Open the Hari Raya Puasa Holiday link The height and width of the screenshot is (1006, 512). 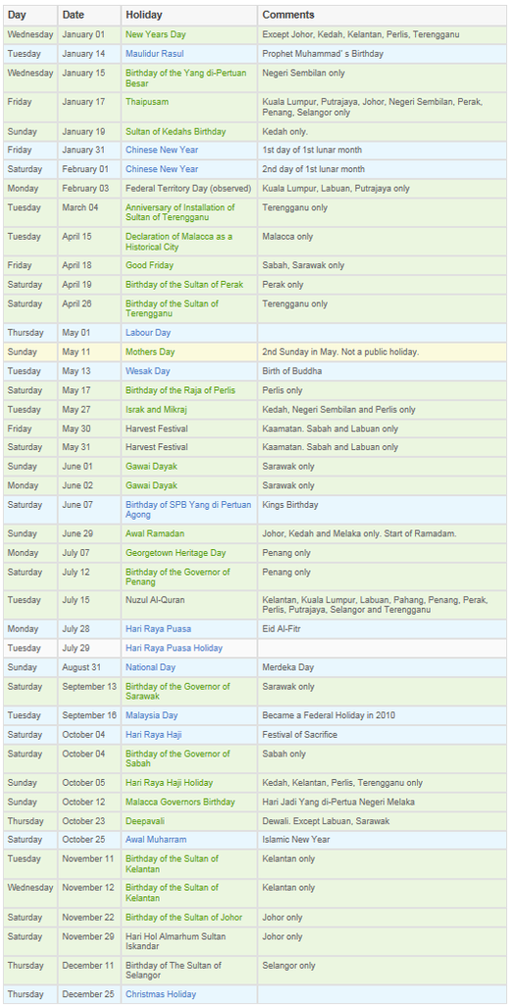pyautogui.click(x=175, y=648)
